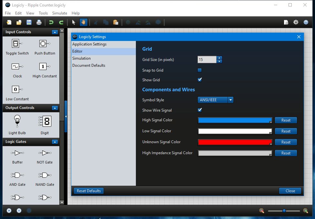Reset the High Impedance Signal Color
This screenshot has width=315, height=219.
(x=286, y=153)
